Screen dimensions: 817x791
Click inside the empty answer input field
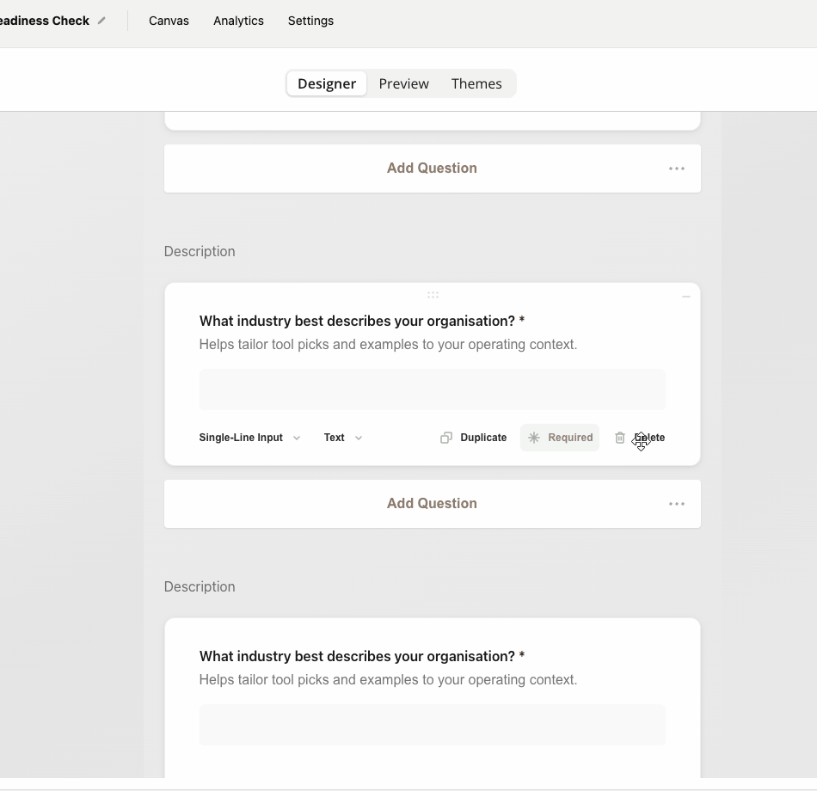coord(432,389)
